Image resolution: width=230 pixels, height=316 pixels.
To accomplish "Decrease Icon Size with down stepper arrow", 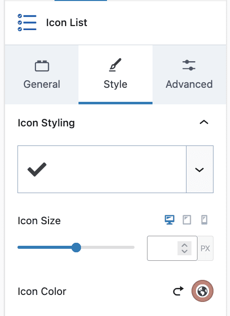I will pos(184,251).
